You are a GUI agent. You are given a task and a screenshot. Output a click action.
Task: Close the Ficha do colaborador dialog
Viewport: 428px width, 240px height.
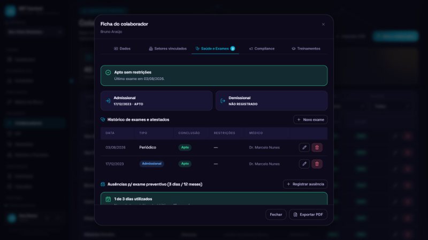[x=323, y=24]
